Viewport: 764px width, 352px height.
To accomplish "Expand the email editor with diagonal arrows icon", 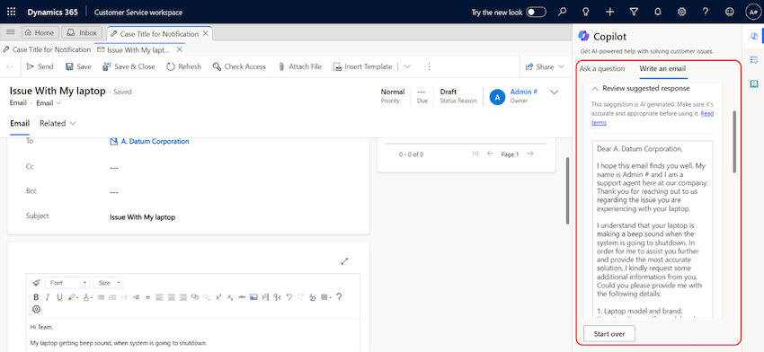I will click(344, 261).
